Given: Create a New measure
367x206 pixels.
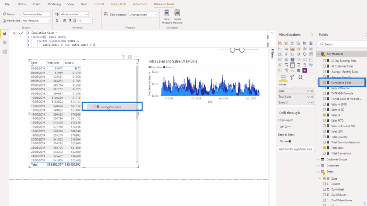Looking at the screenshot, I should [x=167, y=16].
